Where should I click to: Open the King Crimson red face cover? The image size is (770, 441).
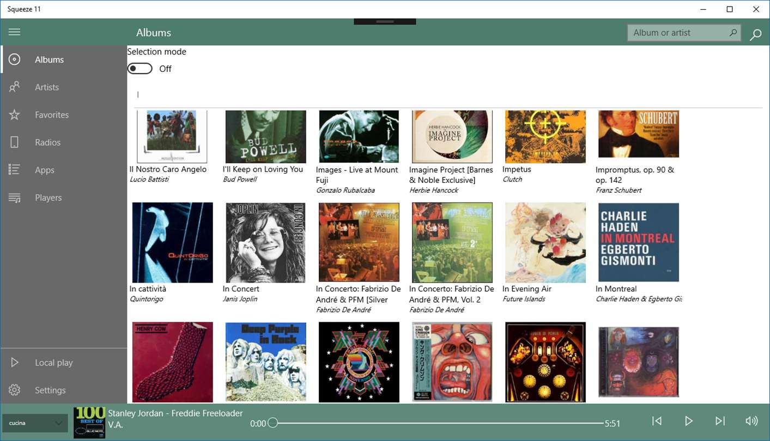(x=452, y=362)
